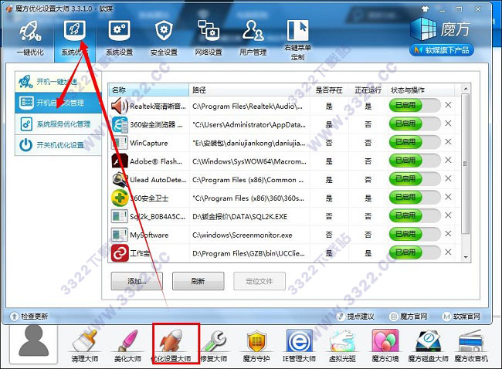Sort by 名称 column header
502x369 pixels.
coord(149,90)
